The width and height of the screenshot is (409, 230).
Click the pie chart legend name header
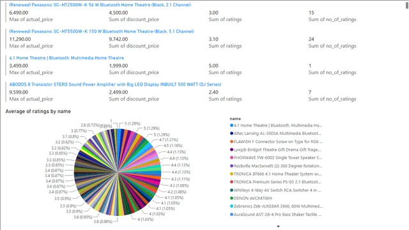click(235, 119)
